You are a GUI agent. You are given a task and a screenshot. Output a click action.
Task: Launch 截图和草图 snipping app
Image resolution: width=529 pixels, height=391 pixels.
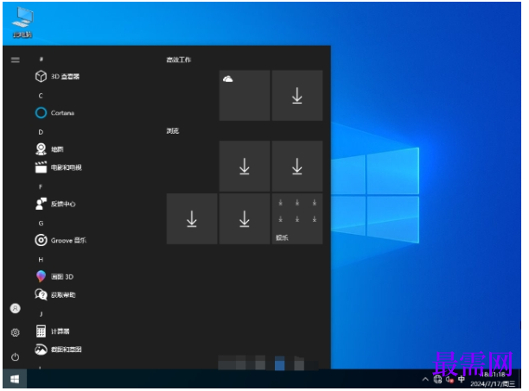(58, 350)
